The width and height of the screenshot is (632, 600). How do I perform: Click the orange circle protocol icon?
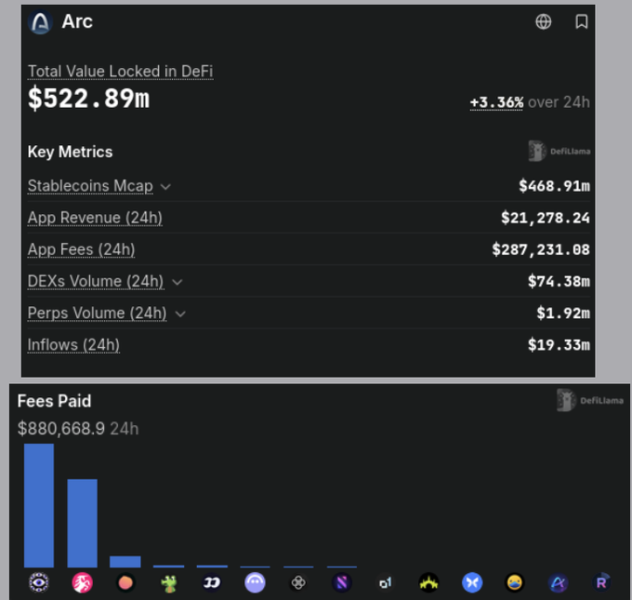click(125, 582)
